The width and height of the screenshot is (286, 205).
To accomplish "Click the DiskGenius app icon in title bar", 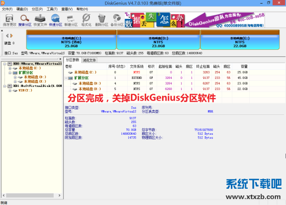I will point(3,3).
